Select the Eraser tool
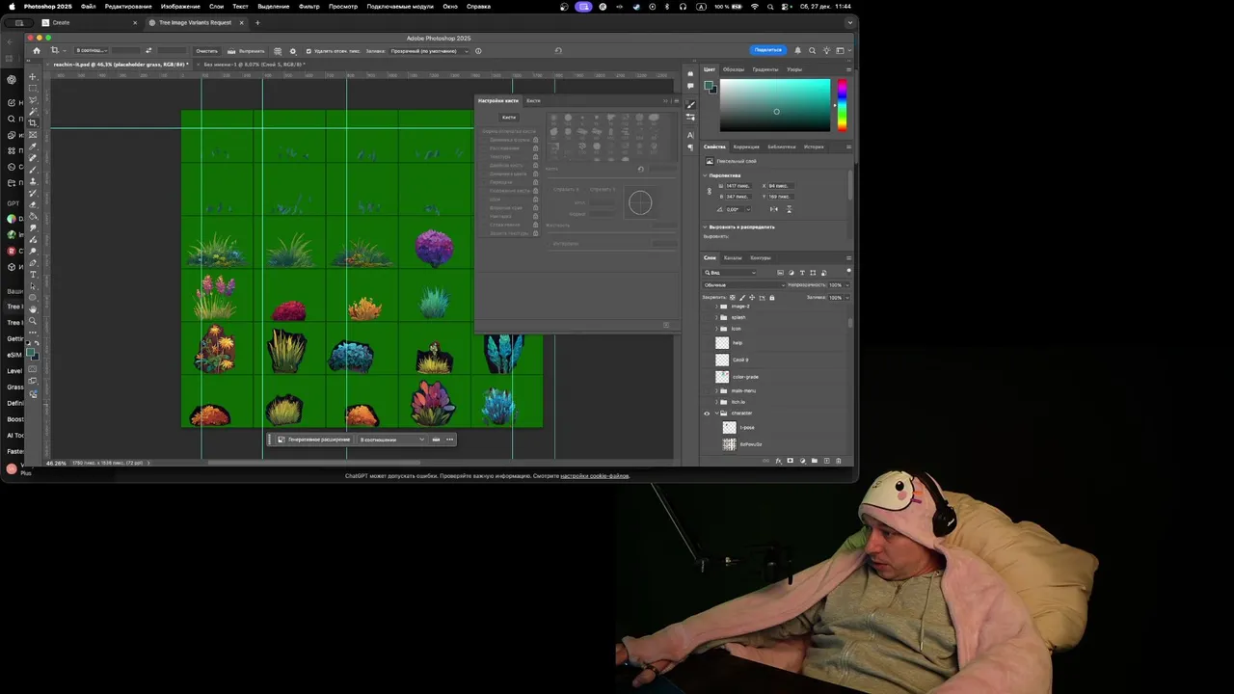This screenshot has width=1234, height=694. 33,204
